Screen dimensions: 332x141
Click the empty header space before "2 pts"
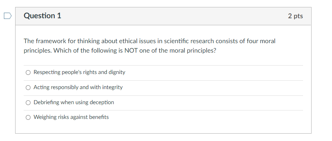tap(176, 16)
